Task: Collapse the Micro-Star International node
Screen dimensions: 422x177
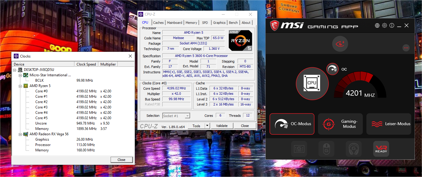Action: (20, 75)
